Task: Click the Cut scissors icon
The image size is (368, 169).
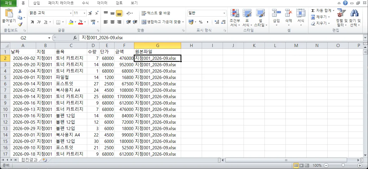Action: [20, 11]
